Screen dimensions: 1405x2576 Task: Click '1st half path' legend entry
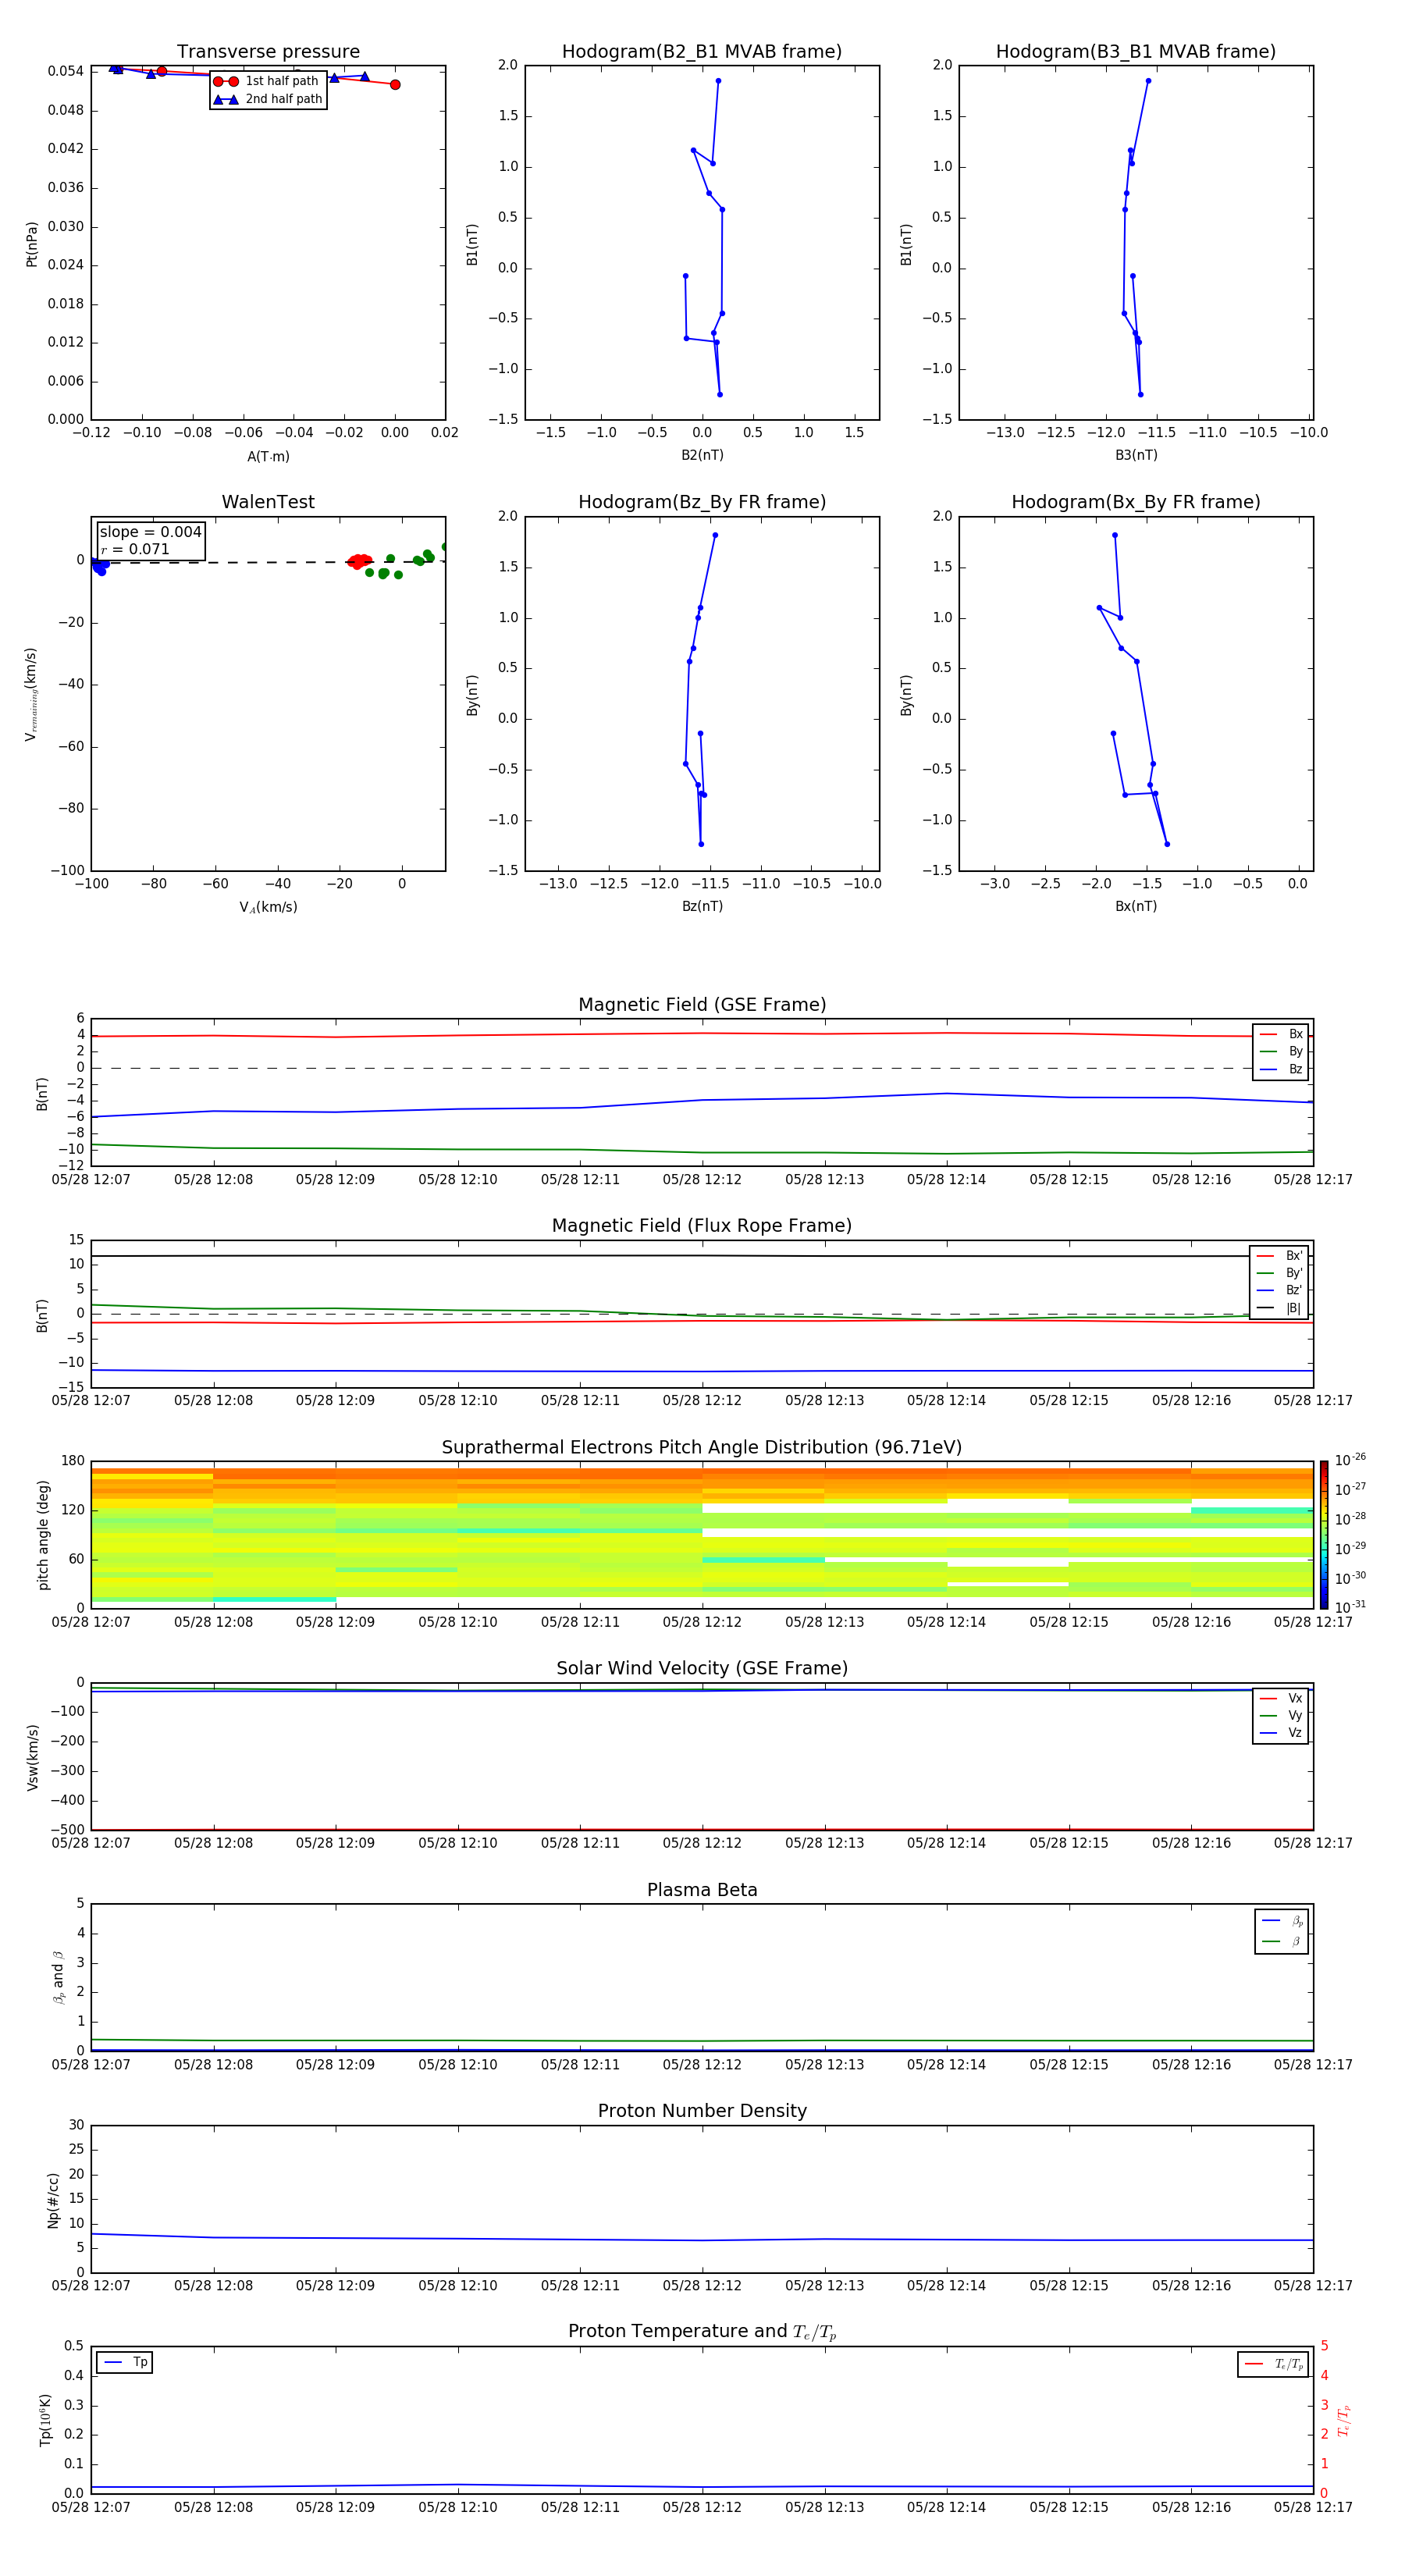tap(267, 81)
